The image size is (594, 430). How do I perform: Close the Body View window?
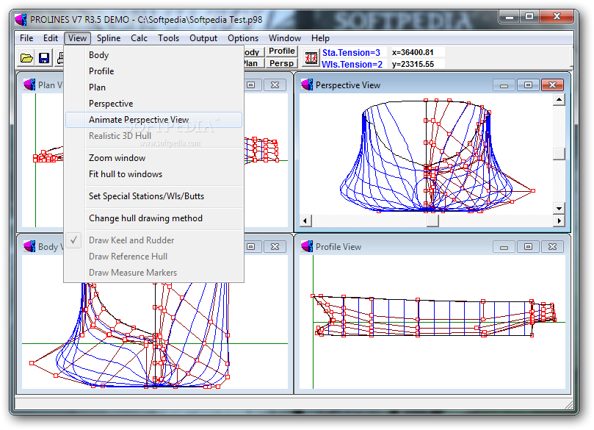tap(275, 247)
